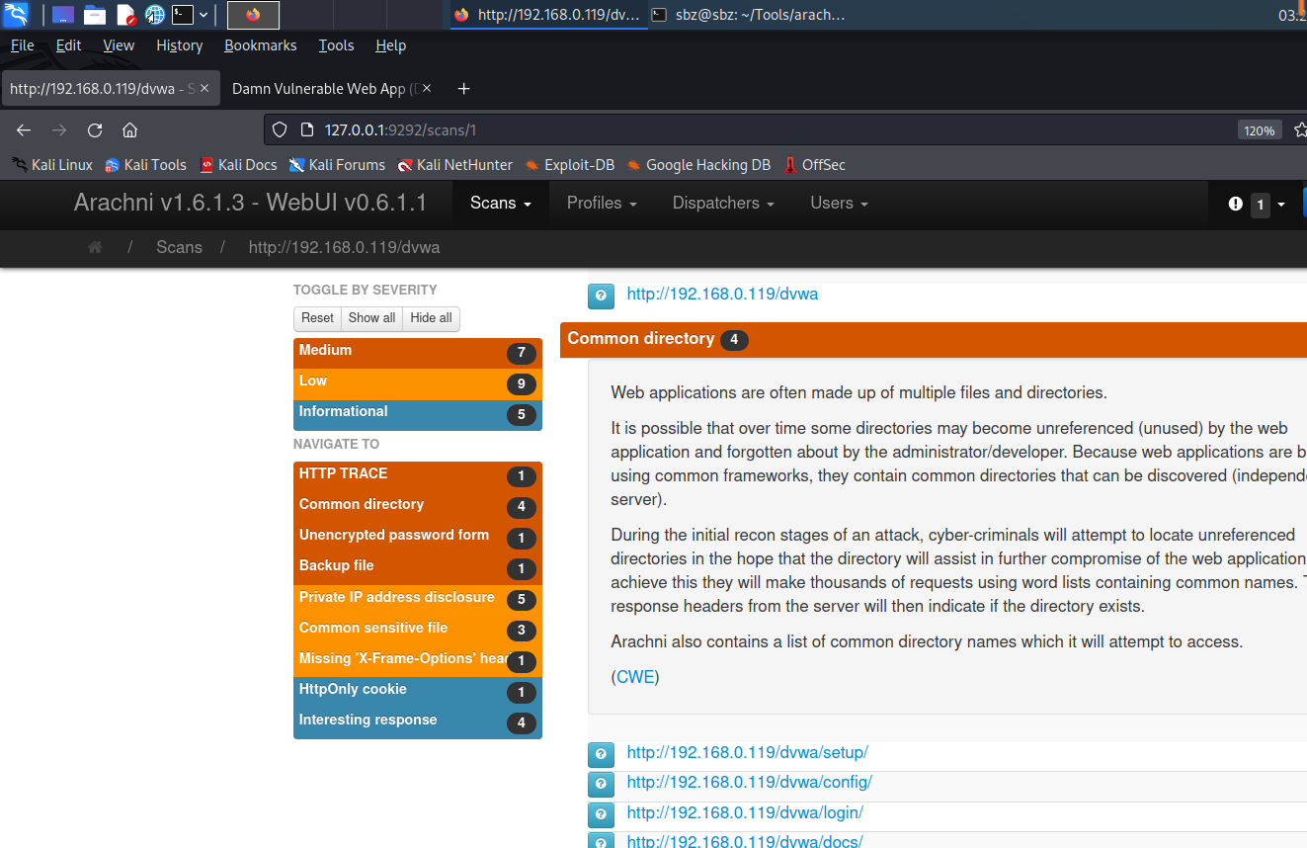Viewport: 1307px width, 848px height.
Task: Click the notification alert exclamation icon
Action: tap(1235, 204)
